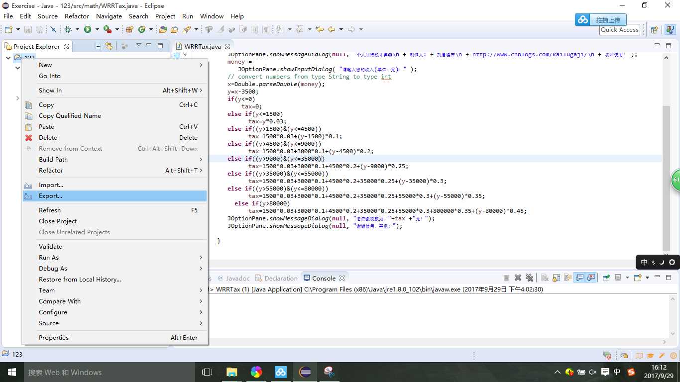Click the Quick Access search field
Image resolution: width=680 pixels, height=382 pixels.
[619, 30]
